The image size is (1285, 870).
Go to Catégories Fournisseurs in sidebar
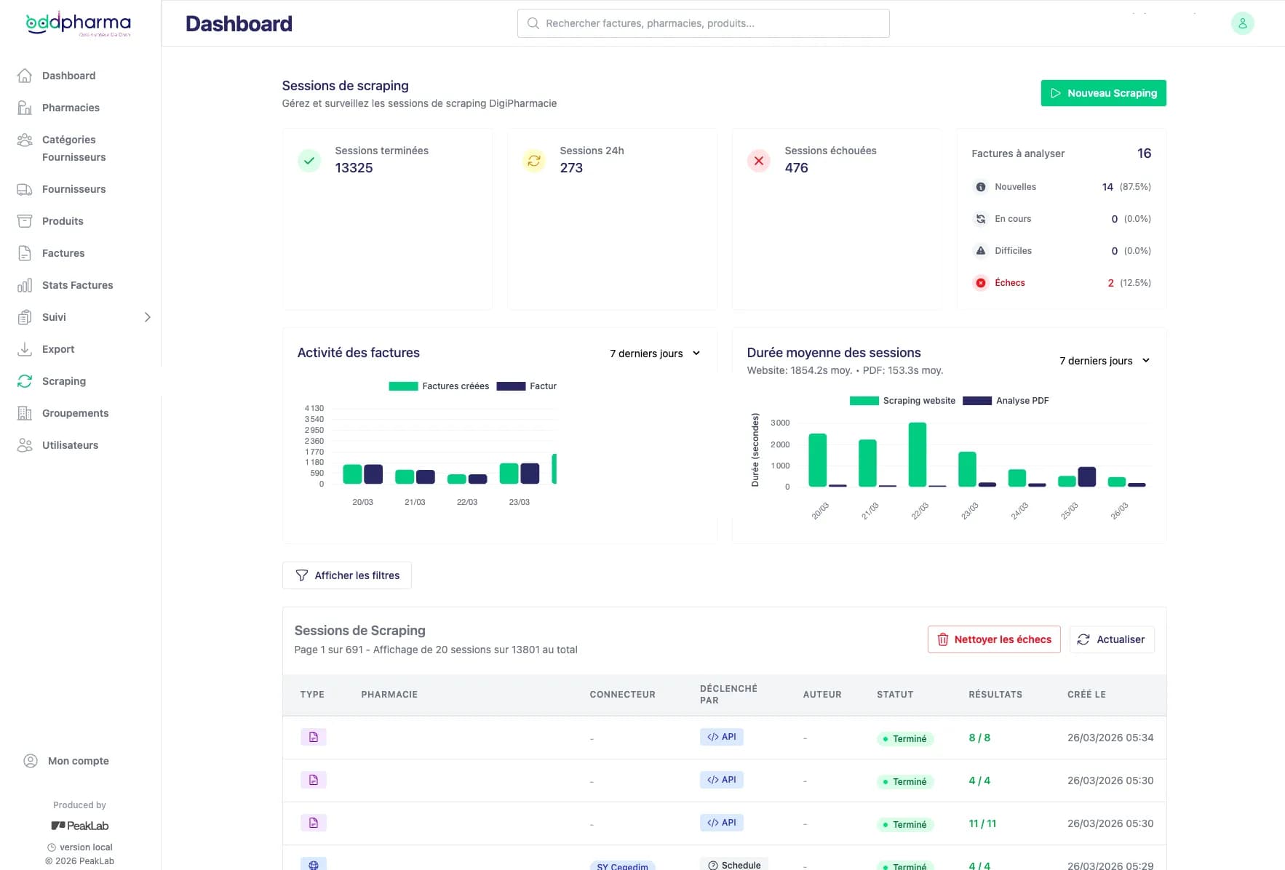(73, 148)
